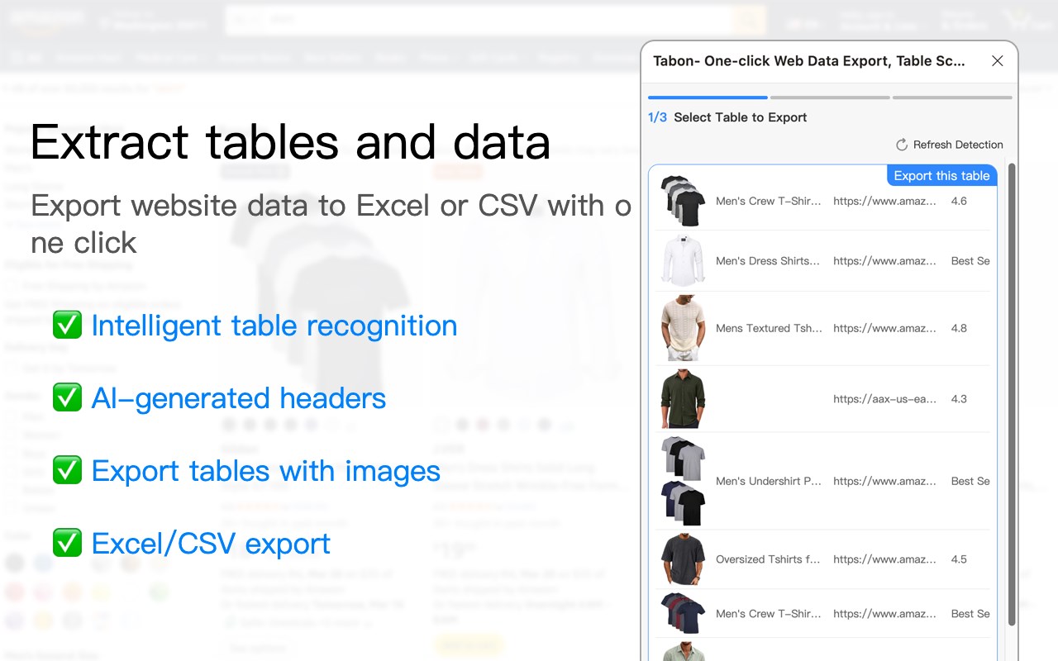Select the first step segment in the Tabon progress bar

pos(707,97)
